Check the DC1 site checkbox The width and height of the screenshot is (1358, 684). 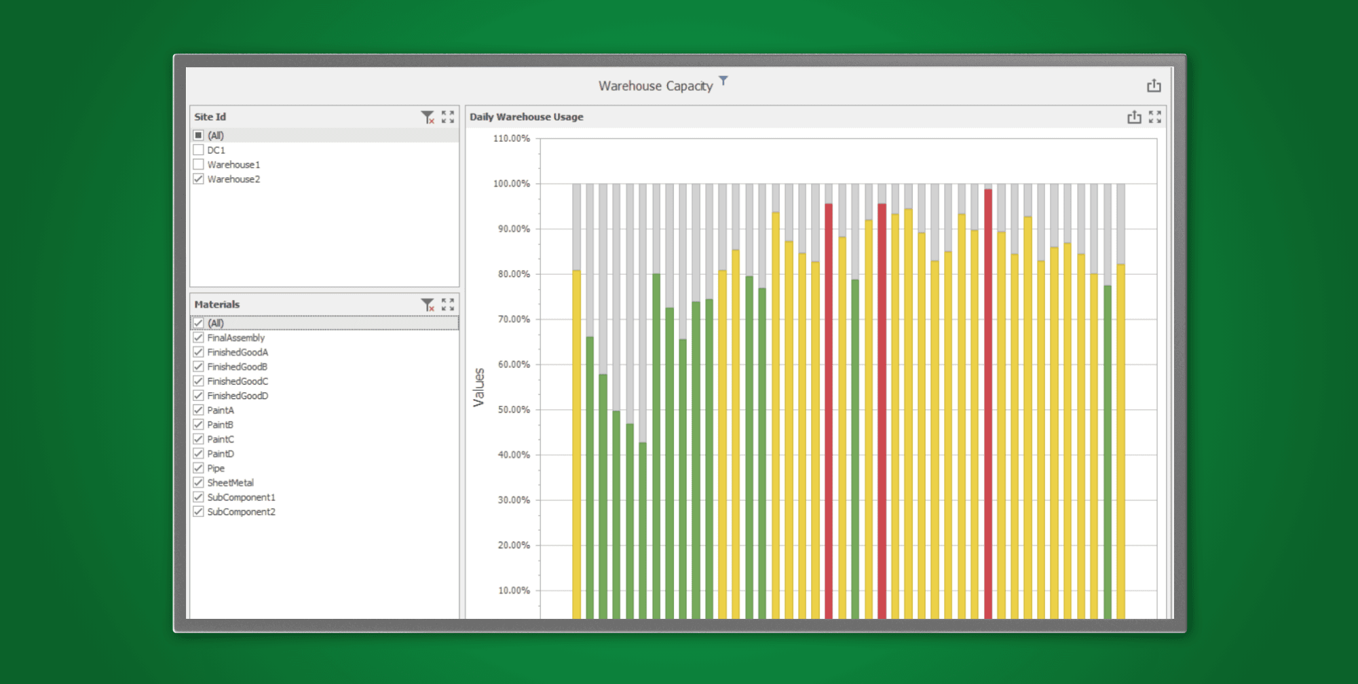198,150
